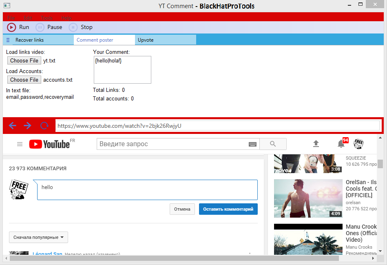Go back with the browser back arrow
The width and height of the screenshot is (387, 265).
click(x=13, y=126)
